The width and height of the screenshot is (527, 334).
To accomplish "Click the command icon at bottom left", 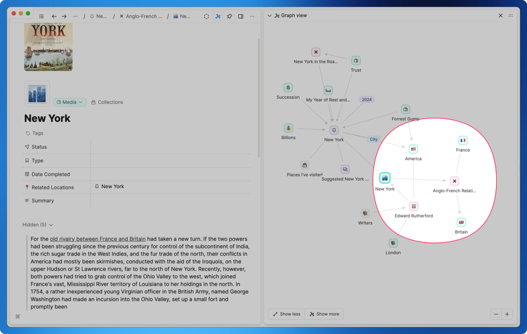I will (18, 316).
